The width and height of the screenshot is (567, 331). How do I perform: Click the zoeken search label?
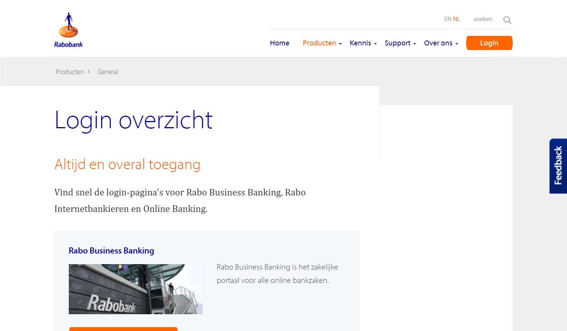coord(483,19)
